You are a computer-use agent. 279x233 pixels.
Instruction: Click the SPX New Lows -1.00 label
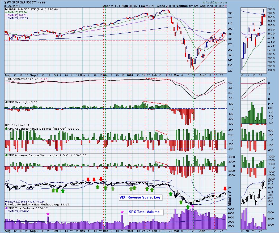pos(20,125)
